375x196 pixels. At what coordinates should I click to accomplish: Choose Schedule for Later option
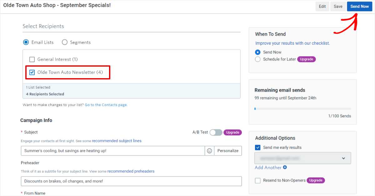click(257, 59)
